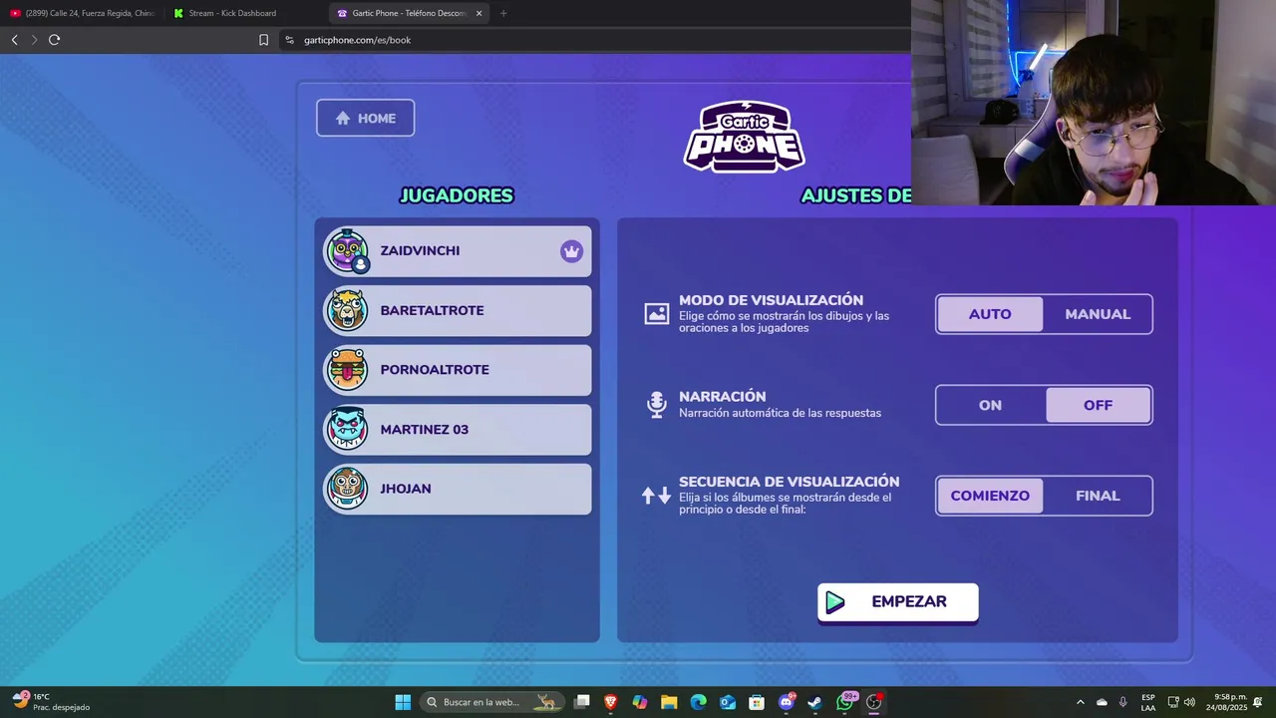The width and height of the screenshot is (1276, 718).
Task: Click the crown icon next to ZAIDVINCHI
Action: pos(571,251)
